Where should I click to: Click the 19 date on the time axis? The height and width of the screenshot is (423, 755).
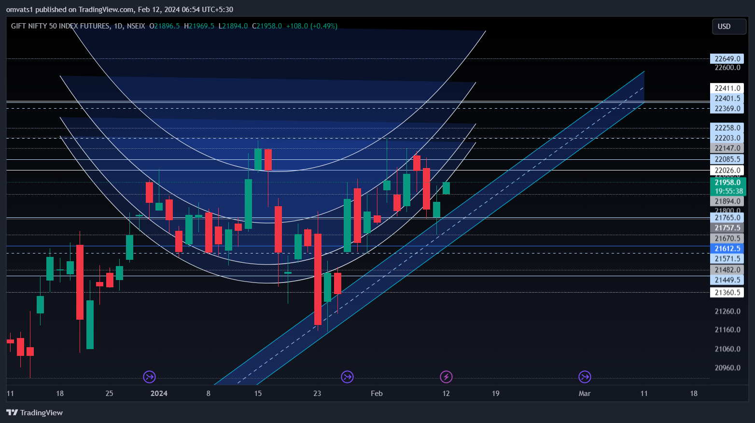pos(496,394)
